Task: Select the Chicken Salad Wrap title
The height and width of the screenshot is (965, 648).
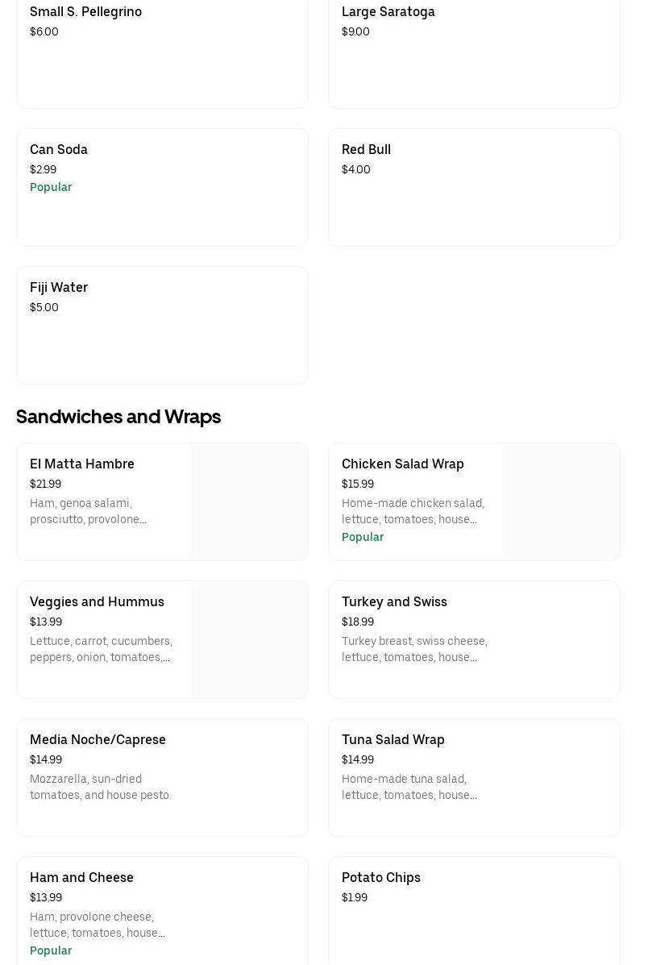Action: [402, 464]
